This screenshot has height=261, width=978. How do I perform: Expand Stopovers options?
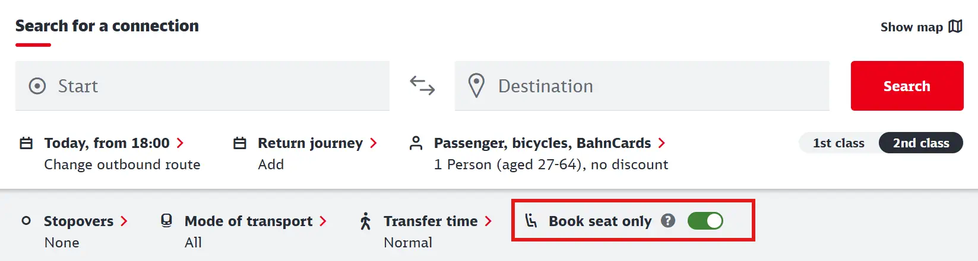pos(86,221)
